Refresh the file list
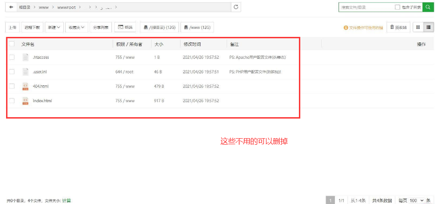Viewport: 436px width, 204px height. tap(236, 7)
